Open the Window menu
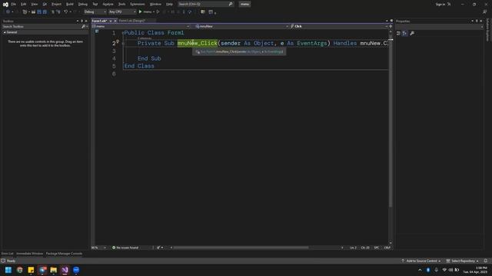This screenshot has width=492, height=276. pyautogui.click(x=155, y=5)
